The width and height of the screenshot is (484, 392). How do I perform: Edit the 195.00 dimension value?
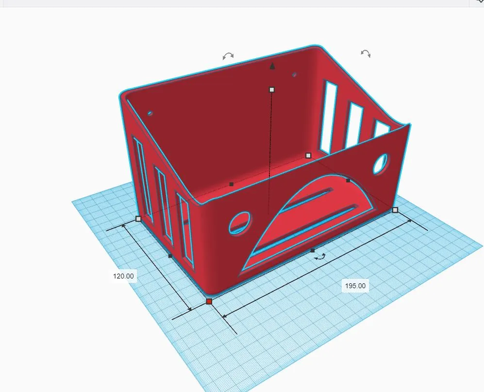355,286
